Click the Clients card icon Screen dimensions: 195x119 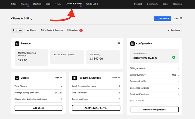tap(17, 78)
